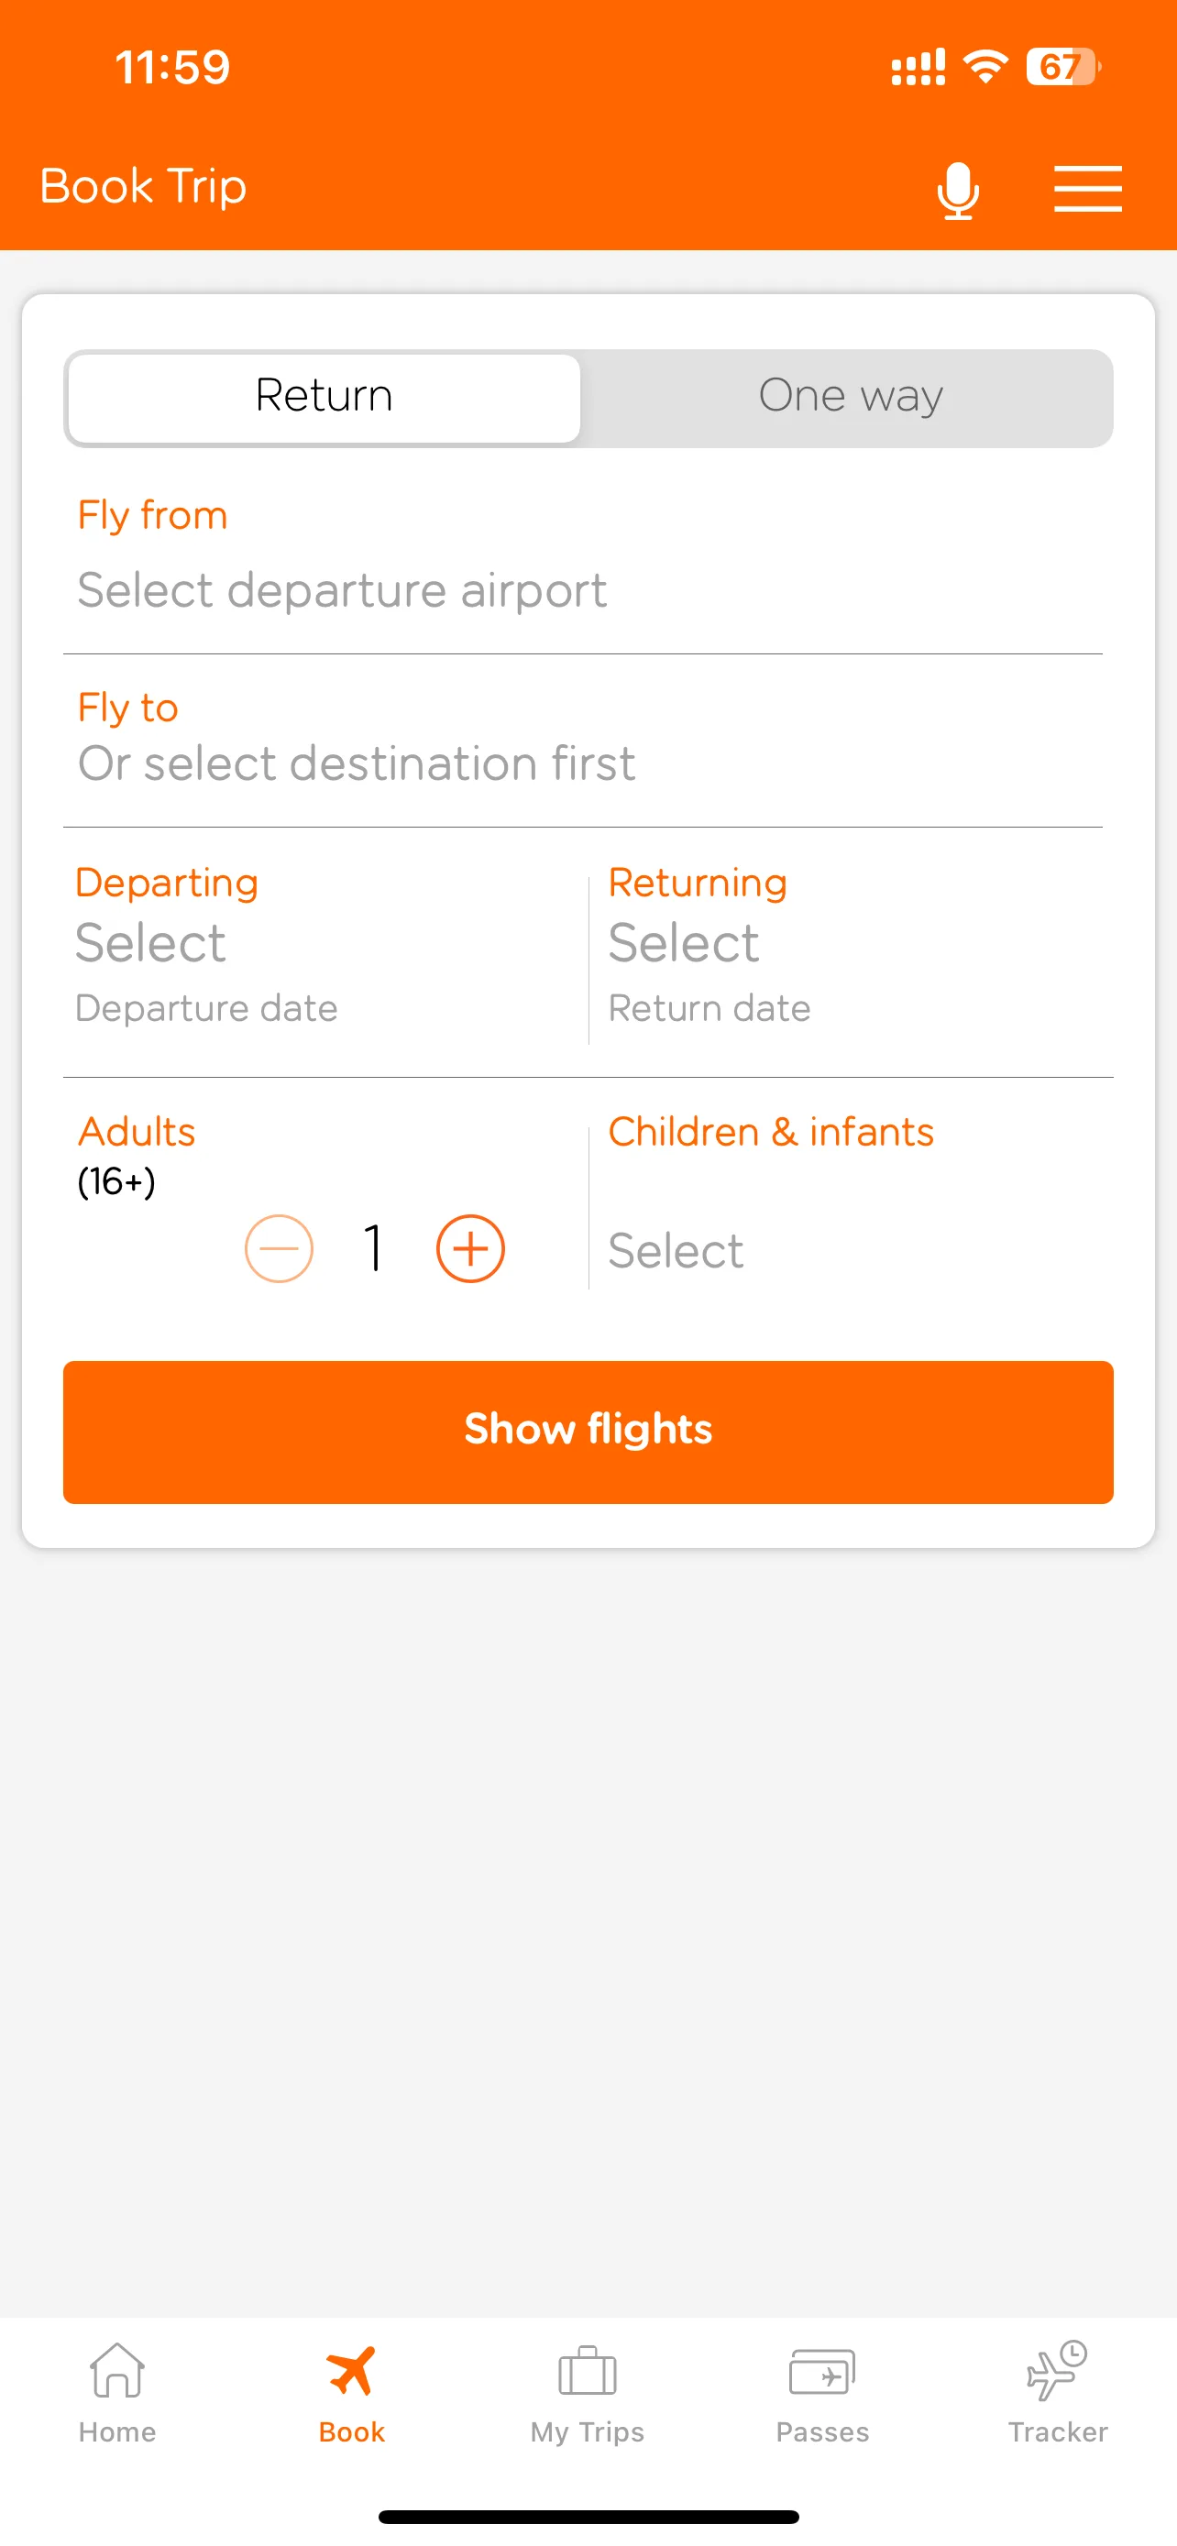Tap the Book airplane icon
The height and width of the screenshot is (2546, 1177).
point(352,2371)
